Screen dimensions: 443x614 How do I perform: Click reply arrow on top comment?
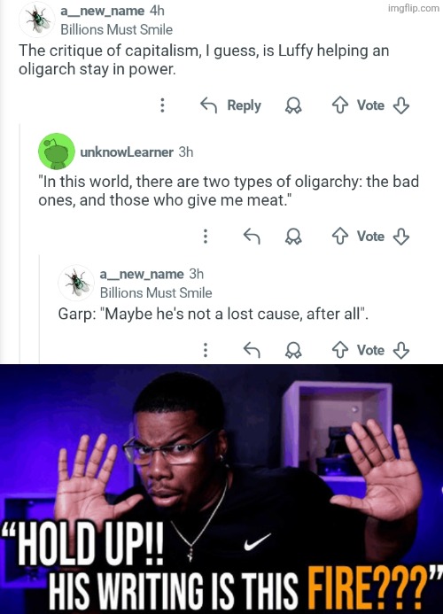coord(208,105)
